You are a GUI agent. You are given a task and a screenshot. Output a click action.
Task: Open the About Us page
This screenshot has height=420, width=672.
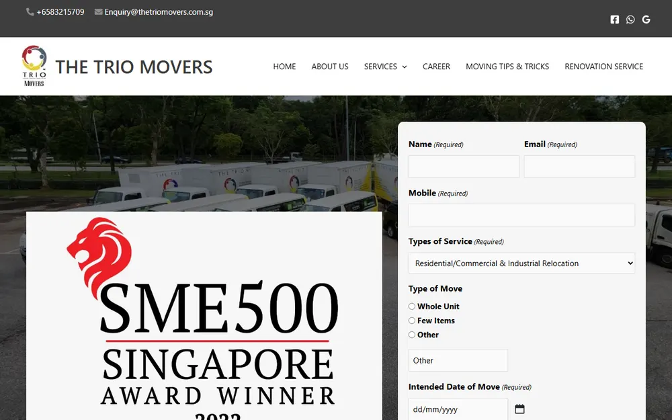click(x=330, y=67)
